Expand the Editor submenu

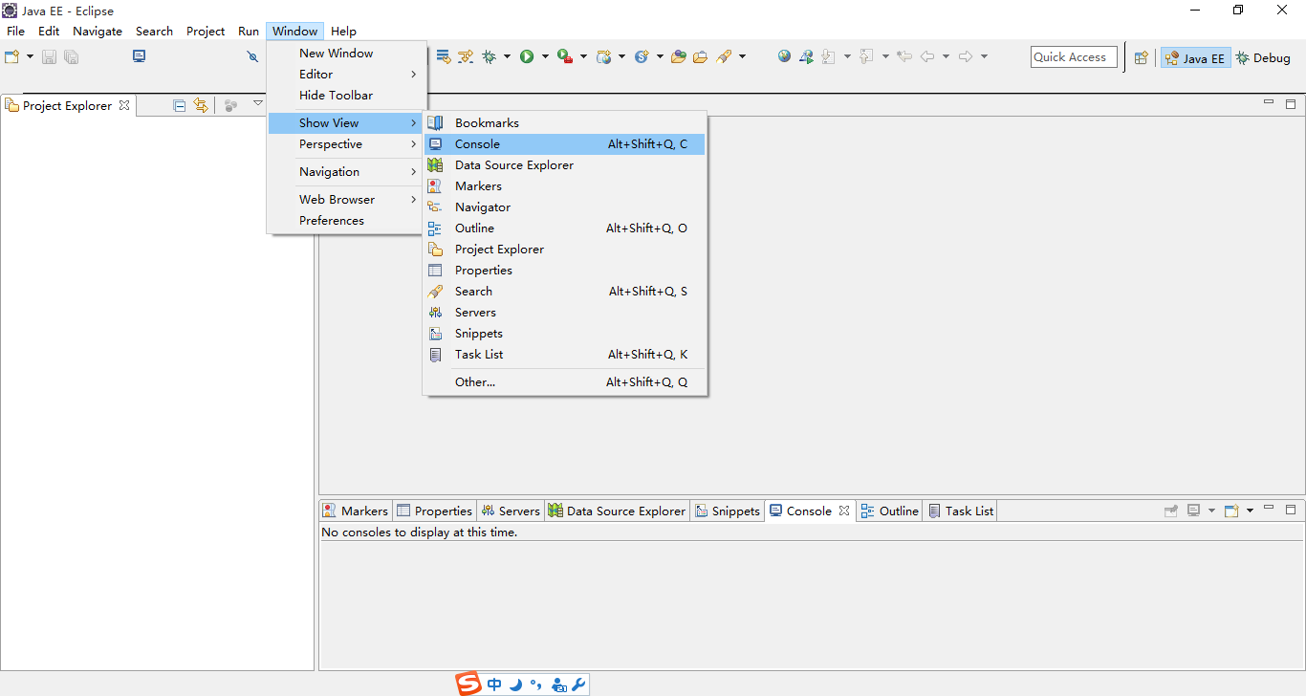coord(346,75)
